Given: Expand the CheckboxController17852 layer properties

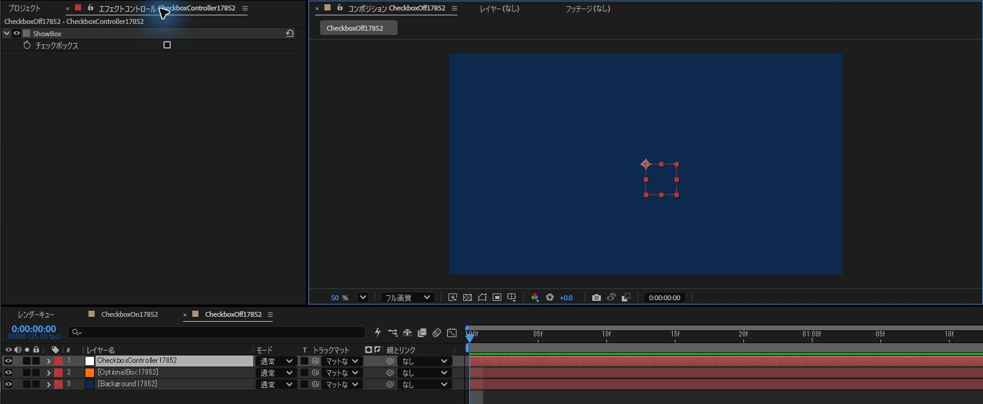Looking at the screenshot, I should coord(49,361).
